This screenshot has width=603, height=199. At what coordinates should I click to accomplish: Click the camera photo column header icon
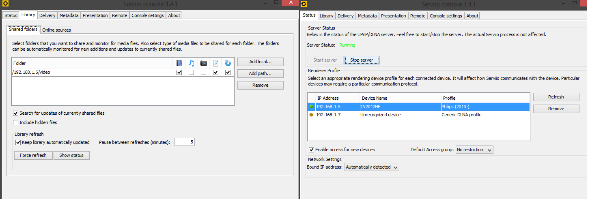pyautogui.click(x=204, y=63)
